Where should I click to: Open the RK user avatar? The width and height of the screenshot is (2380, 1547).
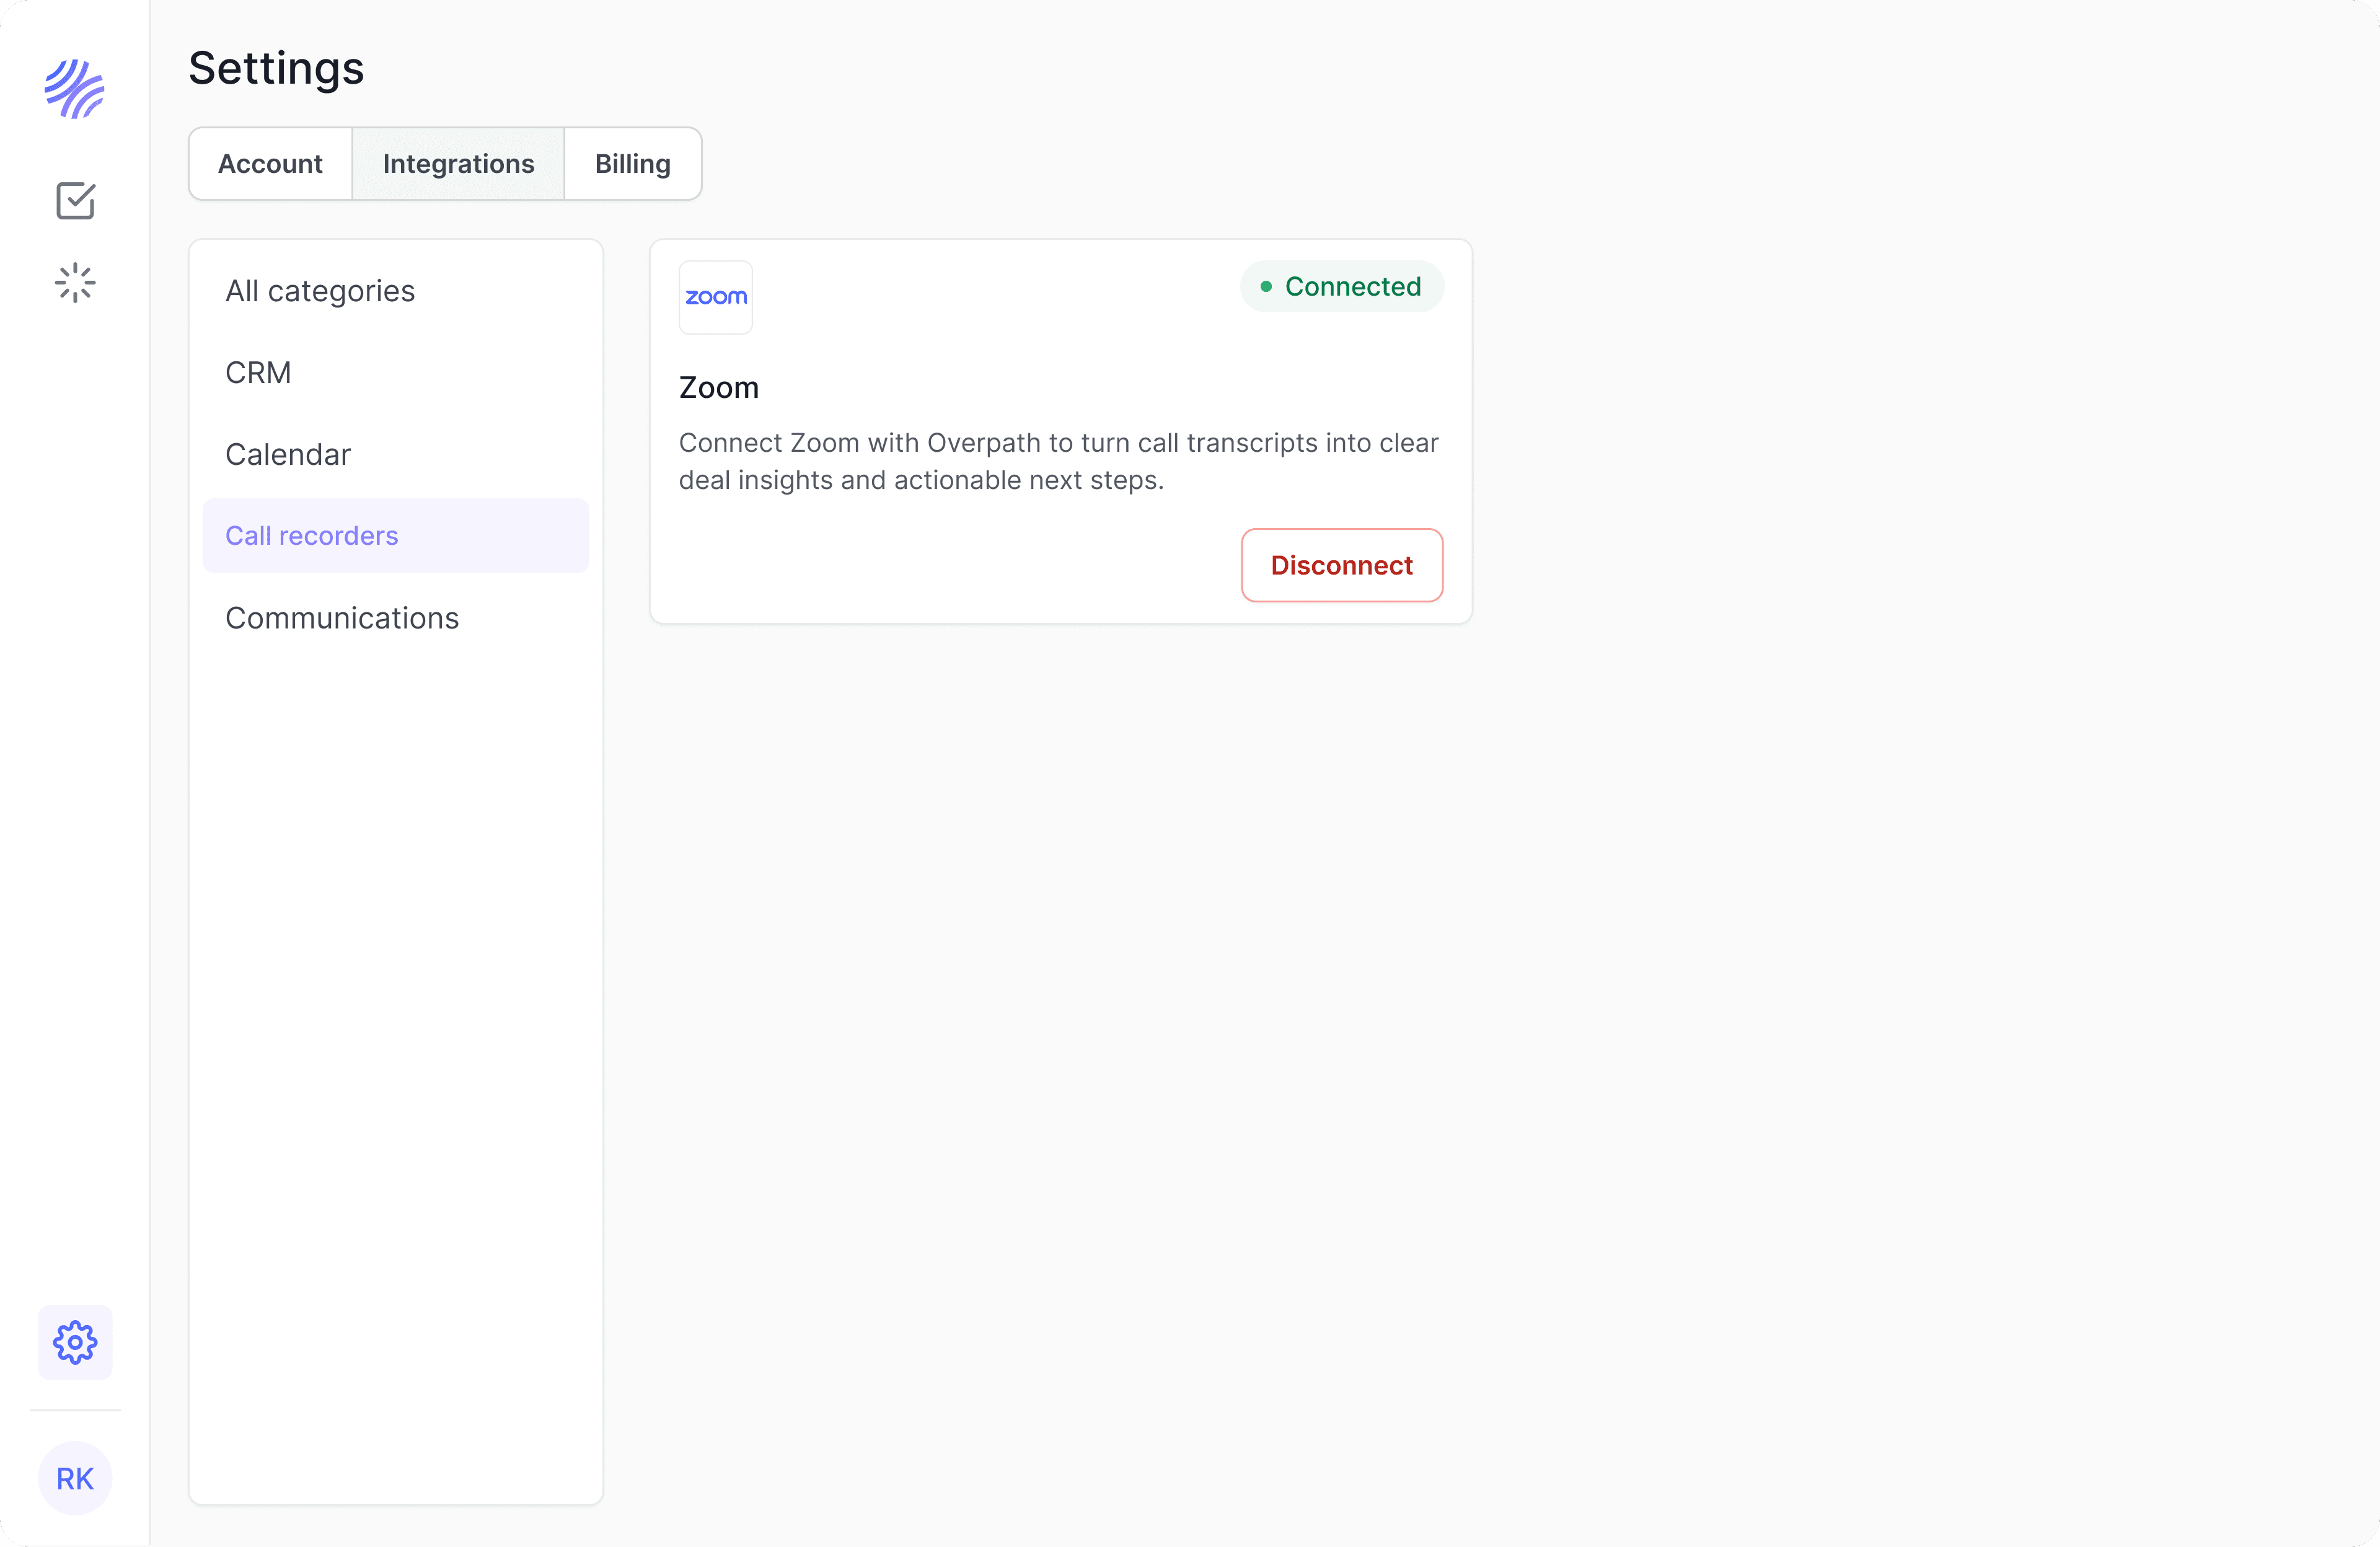pyautogui.click(x=75, y=1478)
